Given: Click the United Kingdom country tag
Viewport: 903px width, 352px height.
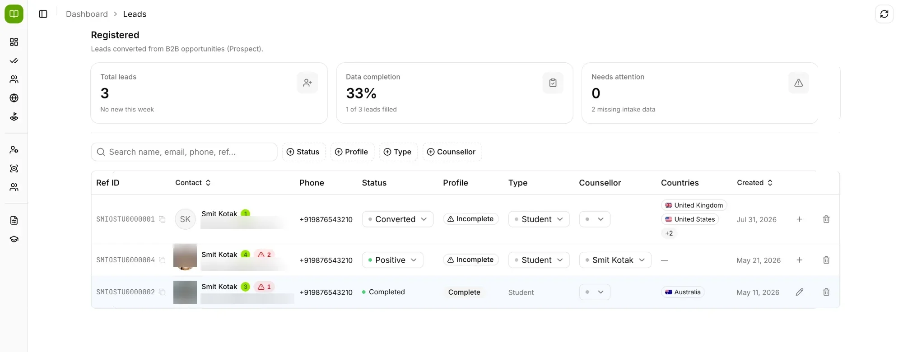Looking at the screenshot, I should click(x=694, y=205).
